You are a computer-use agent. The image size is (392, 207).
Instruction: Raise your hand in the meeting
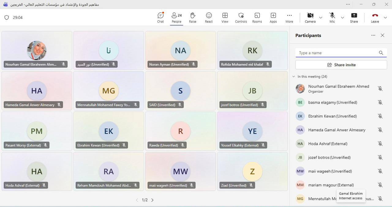click(193, 18)
